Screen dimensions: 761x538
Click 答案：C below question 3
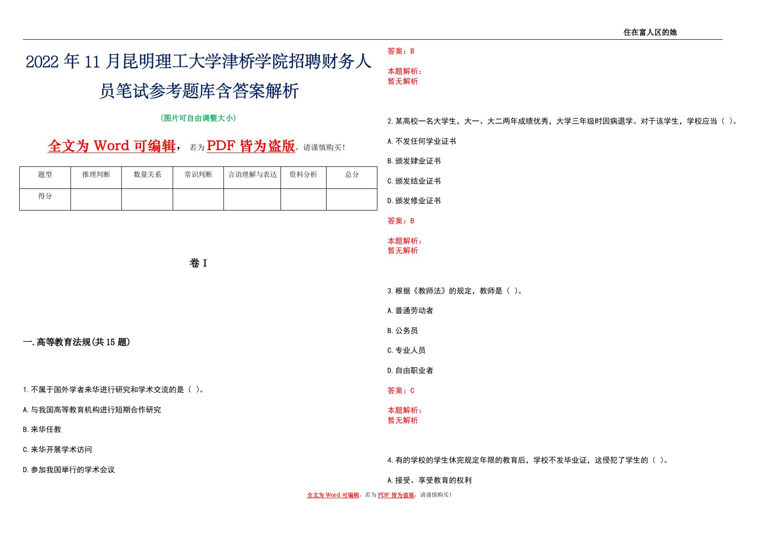[401, 391]
